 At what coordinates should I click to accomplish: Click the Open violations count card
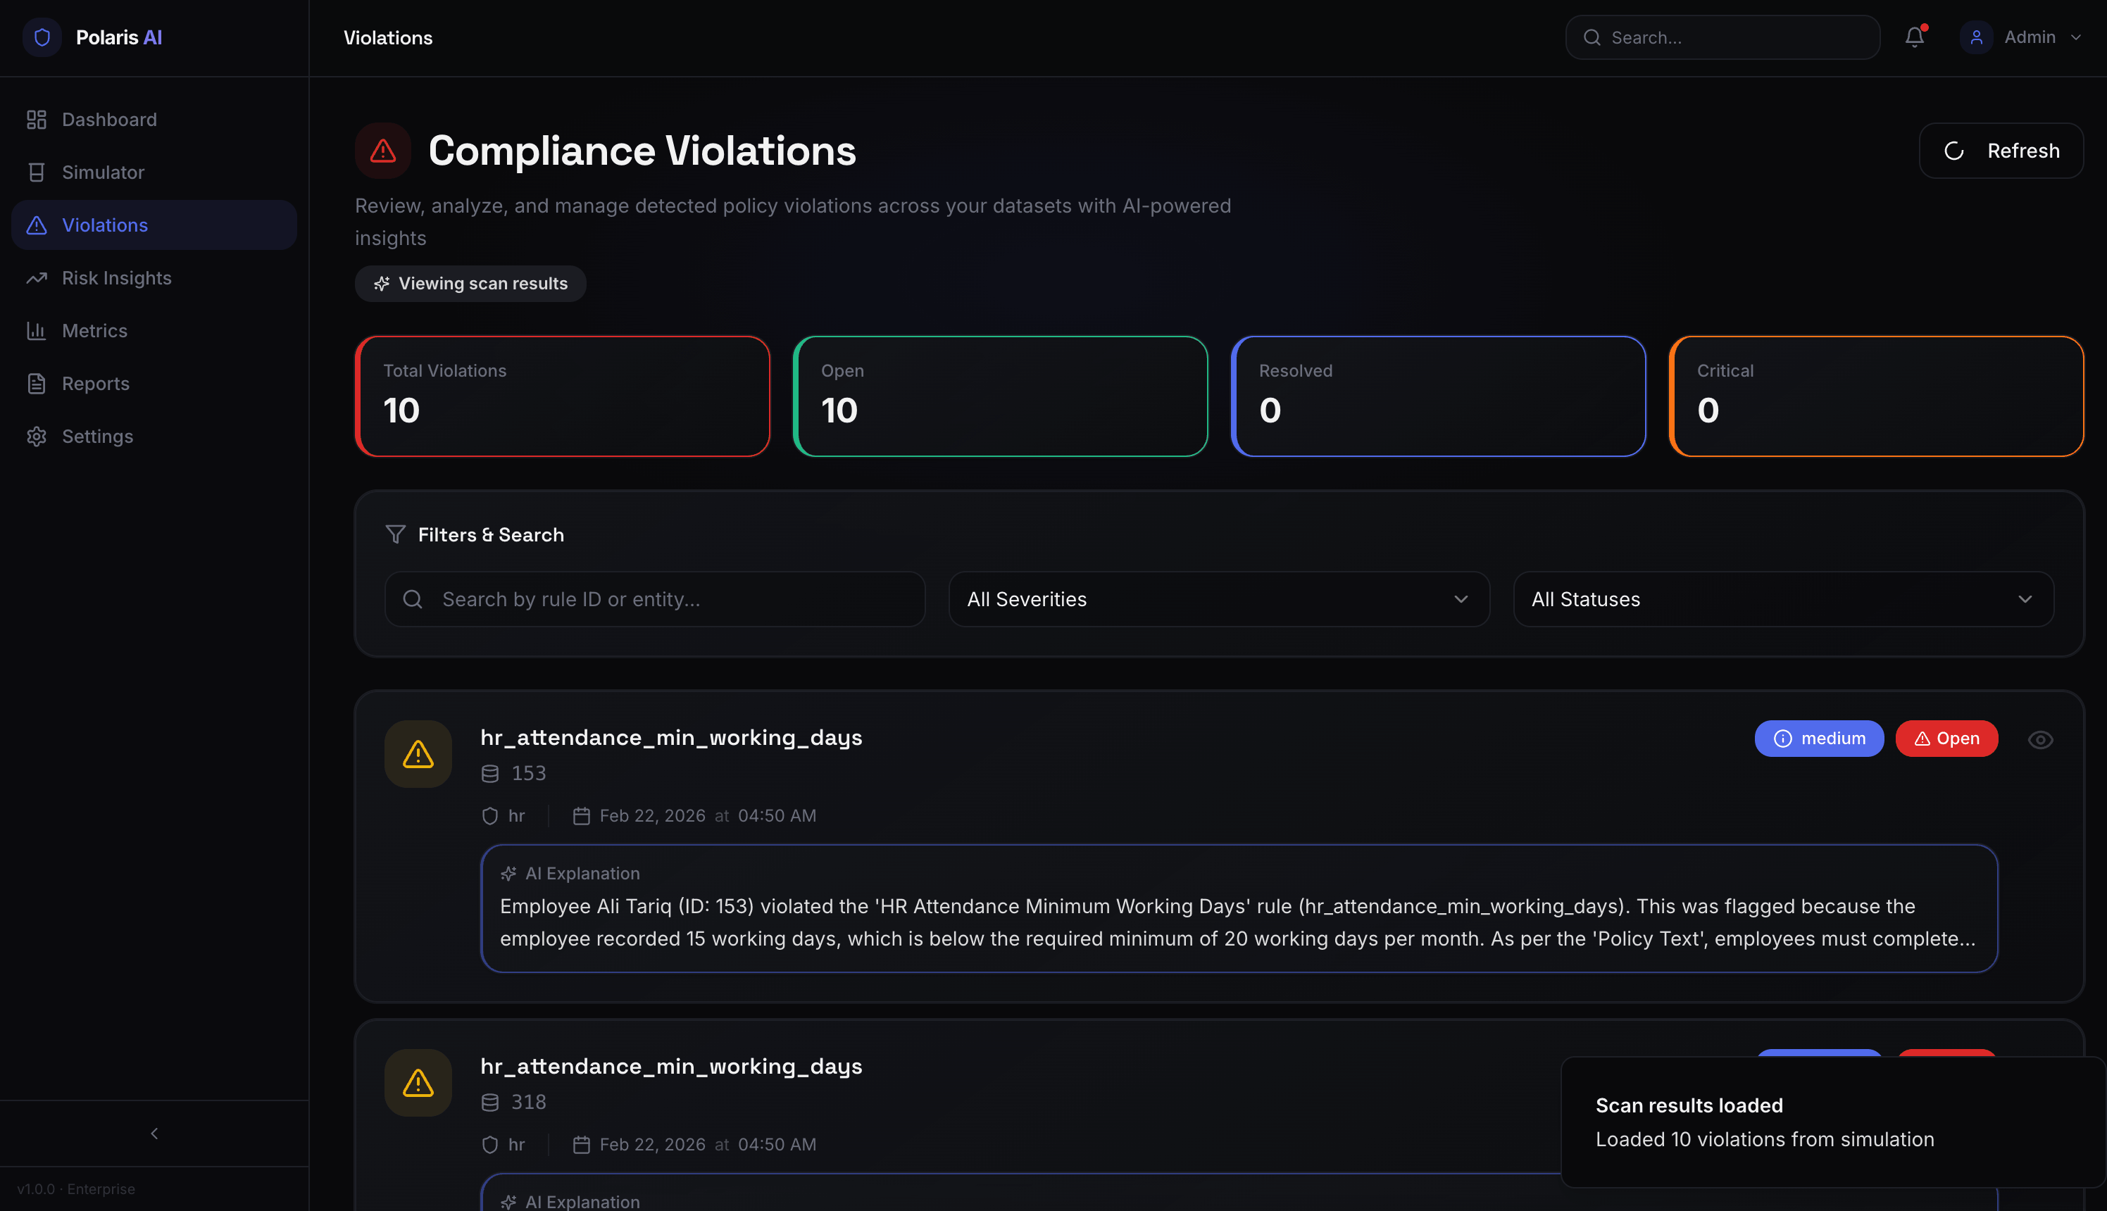pos(1000,396)
